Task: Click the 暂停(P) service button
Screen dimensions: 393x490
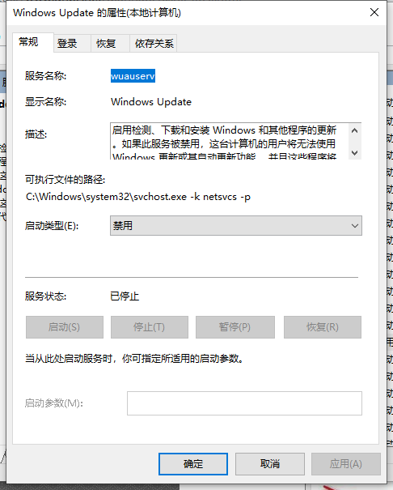Action: (235, 327)
